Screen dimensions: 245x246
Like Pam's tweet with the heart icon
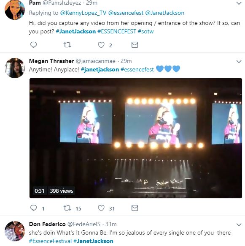tap(101, 45)
